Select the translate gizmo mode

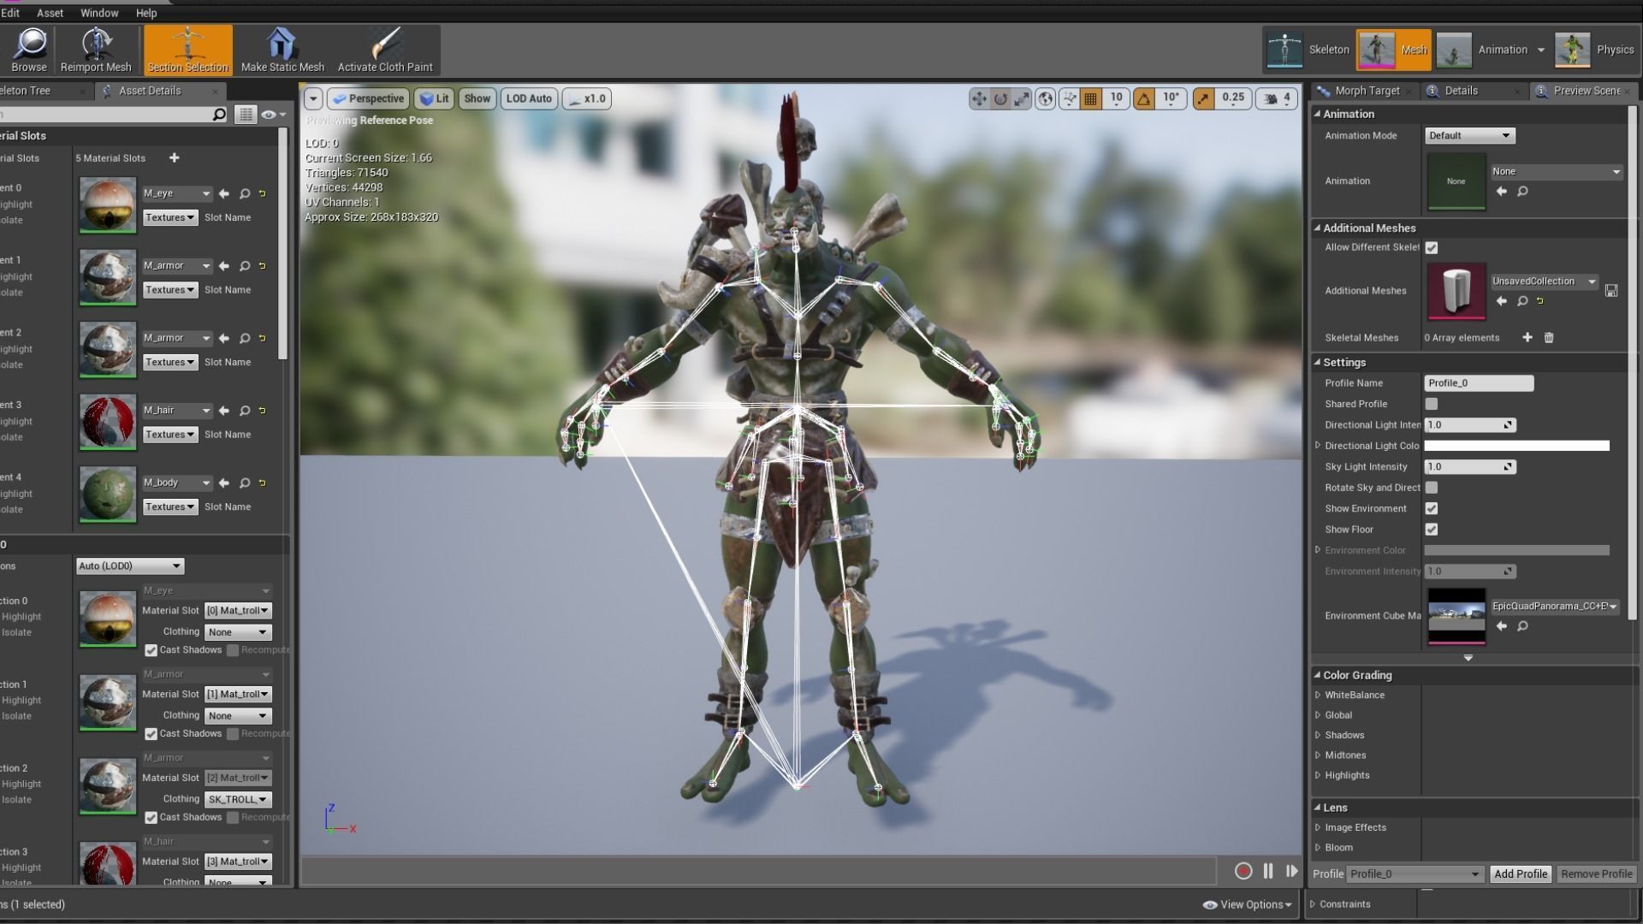pyautogui.click(x=978, y=98)
